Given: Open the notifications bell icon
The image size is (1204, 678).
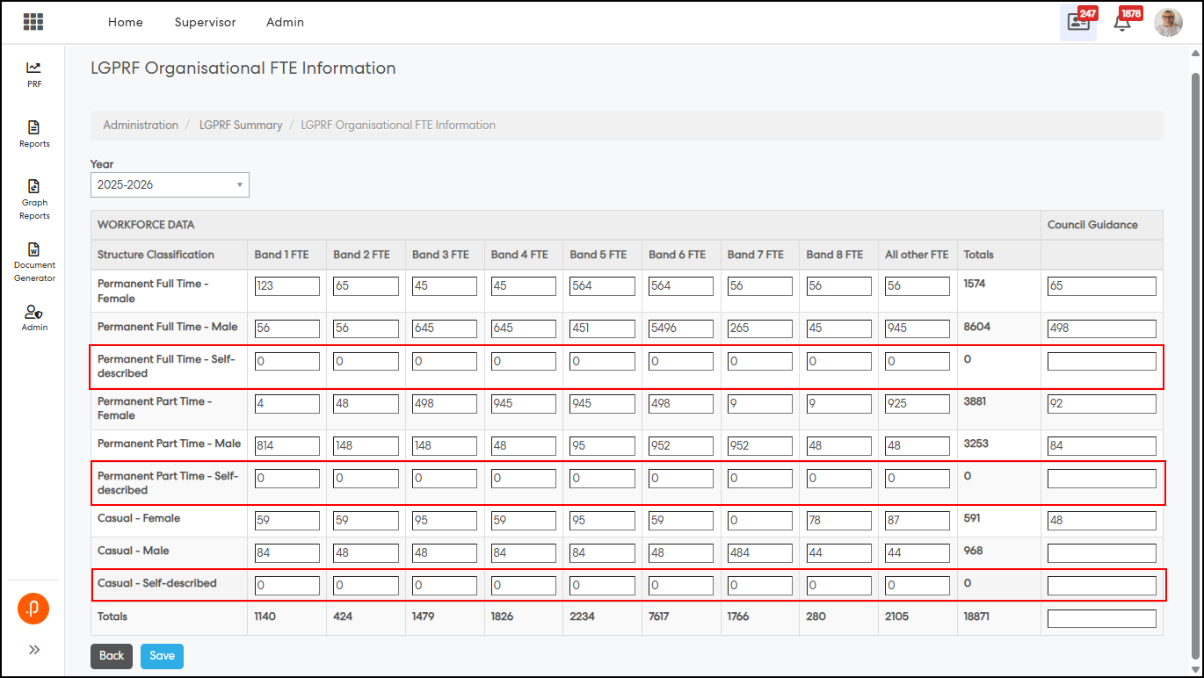Looking at the screenshot, I should [x=1122, y=24].
